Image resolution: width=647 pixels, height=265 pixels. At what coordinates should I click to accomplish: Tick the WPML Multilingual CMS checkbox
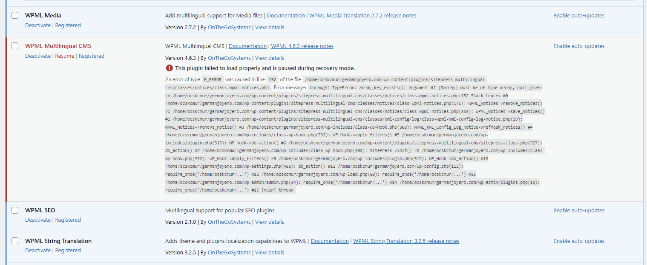coord(15,46)
